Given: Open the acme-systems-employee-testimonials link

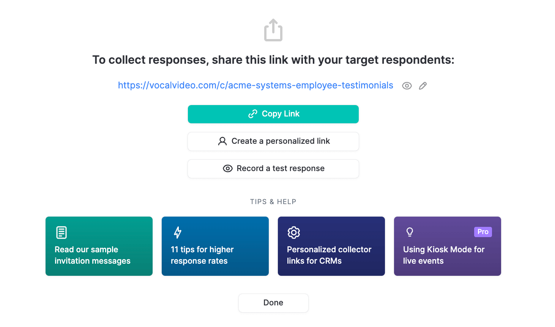Looking at the screenshot, I should click(255, 85).
